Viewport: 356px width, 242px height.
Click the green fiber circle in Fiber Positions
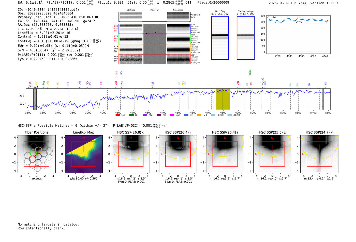pyautogui.click(x=33, y=153)
